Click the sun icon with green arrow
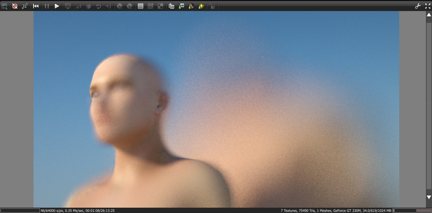 tap(202, 6)
